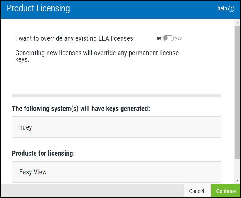Click empty footer area left of Cancel
Screen dimensions: 241x198
[x=92, y=191]
